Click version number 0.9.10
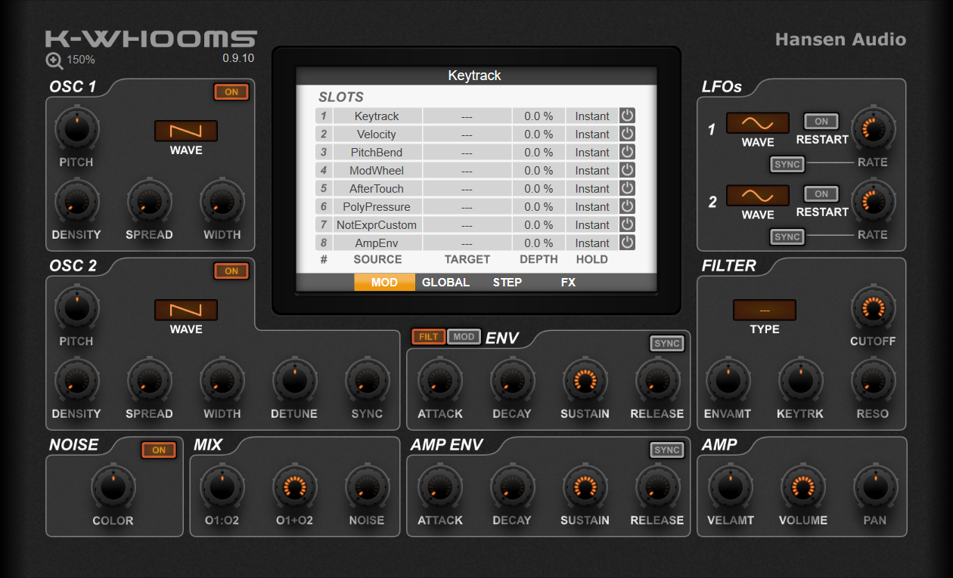This screenshot has width=953, height=578. (238, 58)
